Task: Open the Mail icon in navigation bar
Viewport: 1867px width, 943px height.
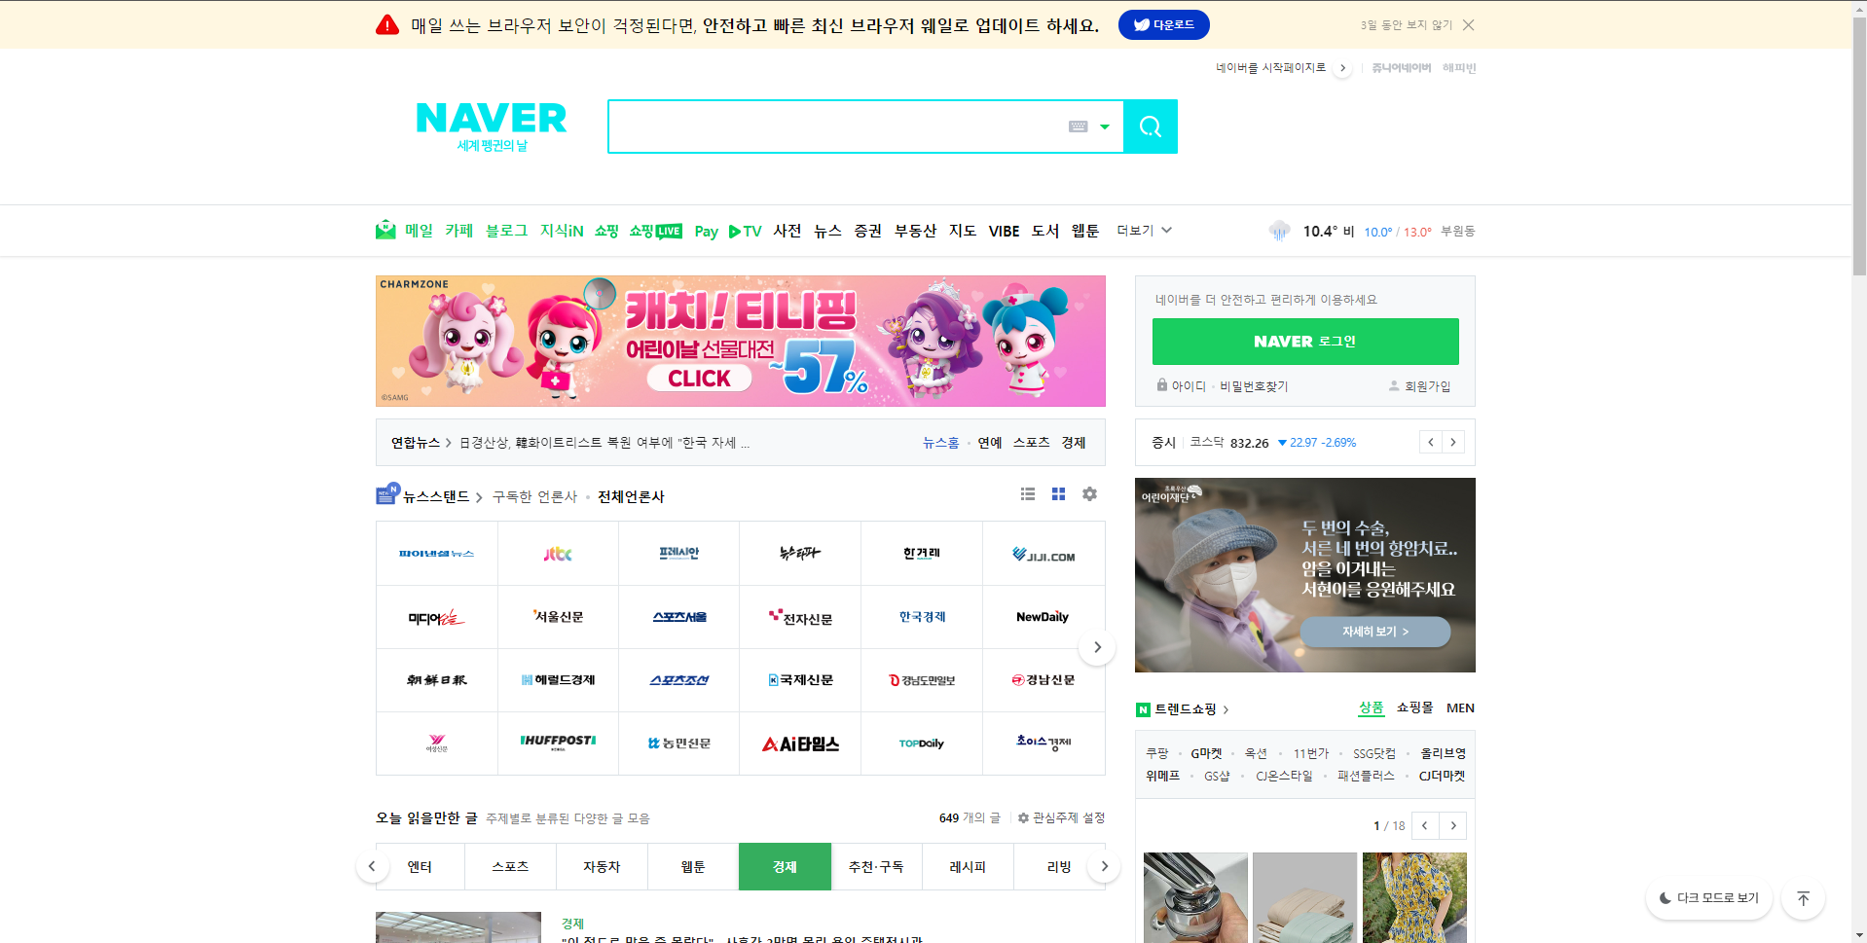Action: tap(385, 231)
